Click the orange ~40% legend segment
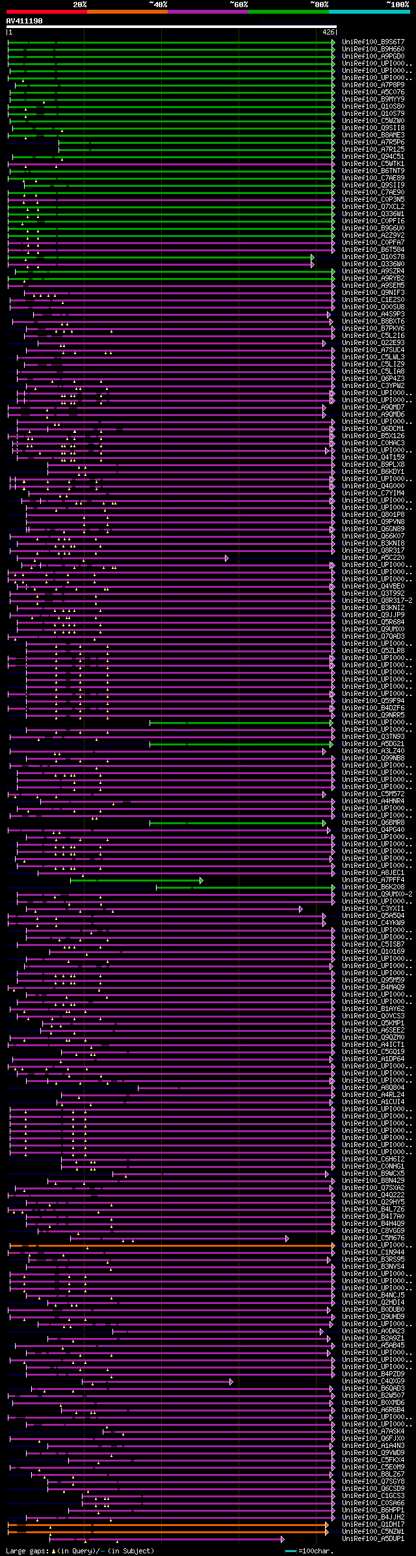Screen dimensions: 416x1556 click(x=127, y=11)
